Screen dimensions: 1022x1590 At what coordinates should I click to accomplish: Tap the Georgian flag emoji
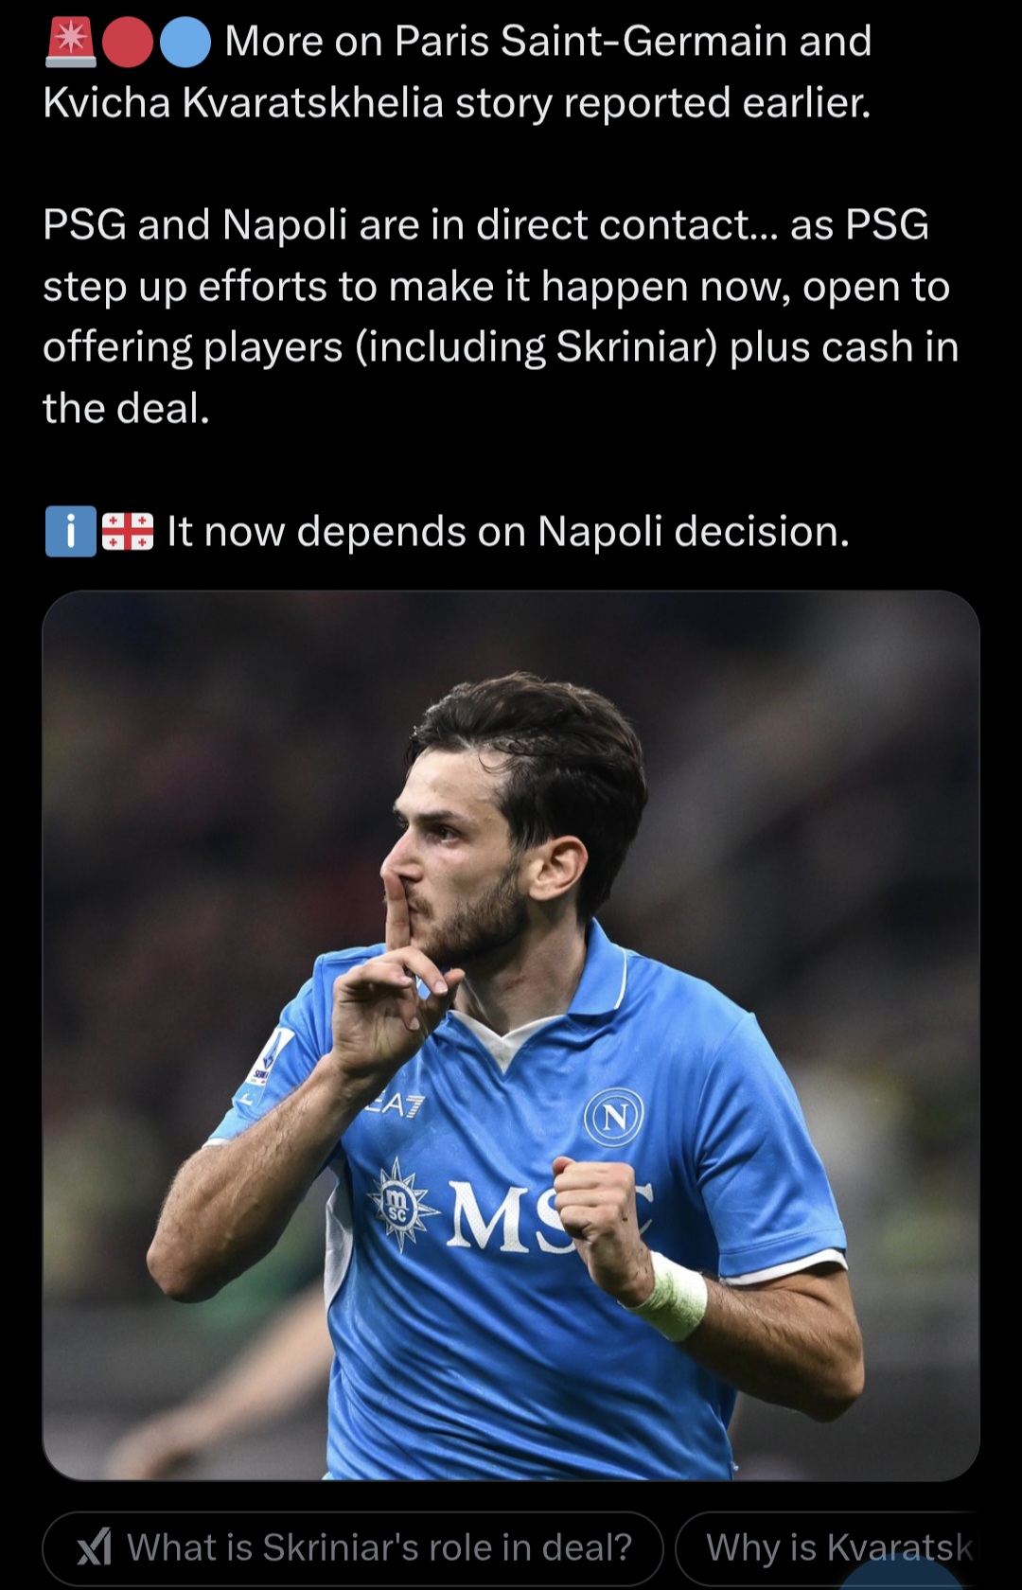pos(128,532)
